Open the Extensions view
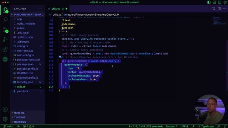The height and width of the screenshot is (128, 228). point(5,49)
